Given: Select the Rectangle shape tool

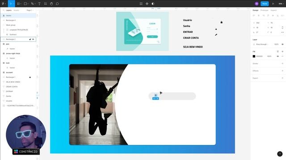Looking at the screenshot, I should [25, 4].
